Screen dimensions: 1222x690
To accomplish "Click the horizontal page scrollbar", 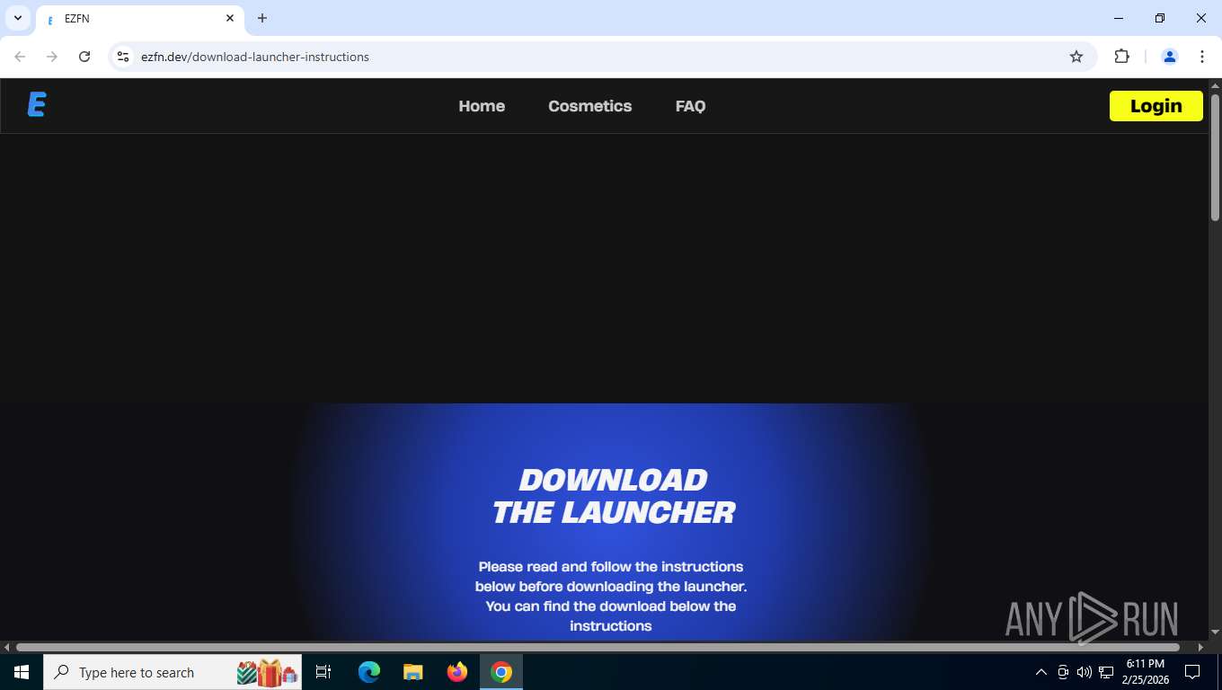I will pyautogui.click(x=598, y=647).
